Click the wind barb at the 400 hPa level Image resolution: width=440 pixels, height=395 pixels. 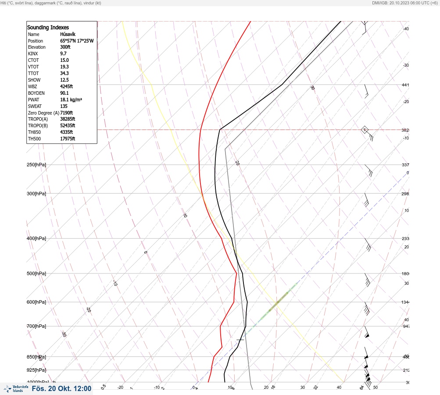coord(368,245)
